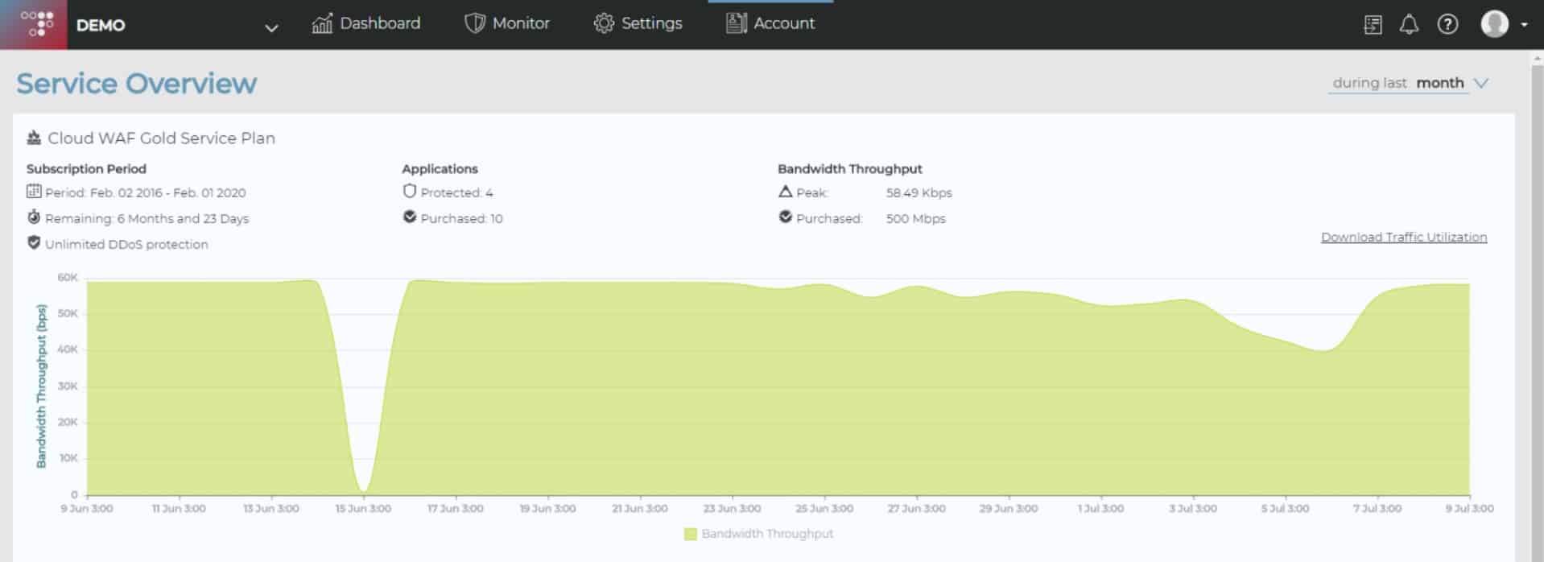Click the '9 Jun 3:00' axis label

[87, 509]
